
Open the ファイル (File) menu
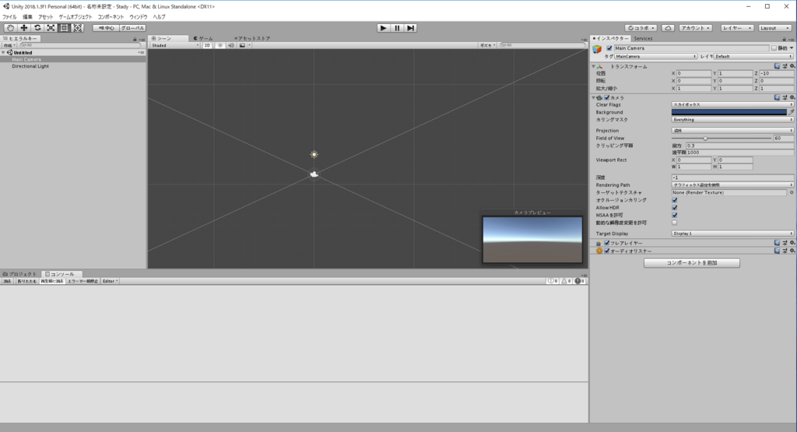(x=9, y=17)
